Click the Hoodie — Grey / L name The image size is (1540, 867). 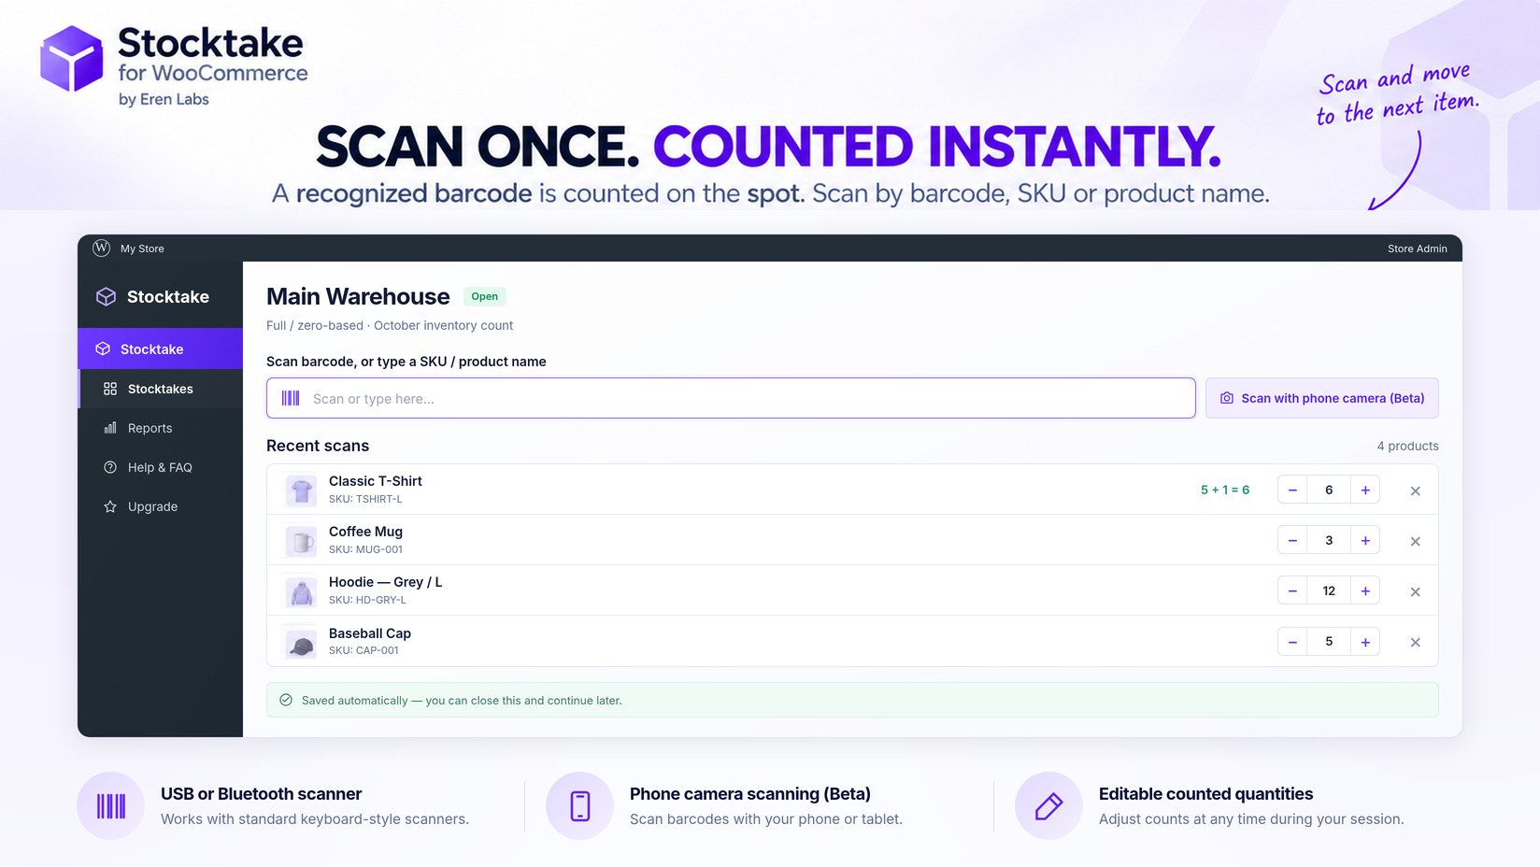pos(385,582)
